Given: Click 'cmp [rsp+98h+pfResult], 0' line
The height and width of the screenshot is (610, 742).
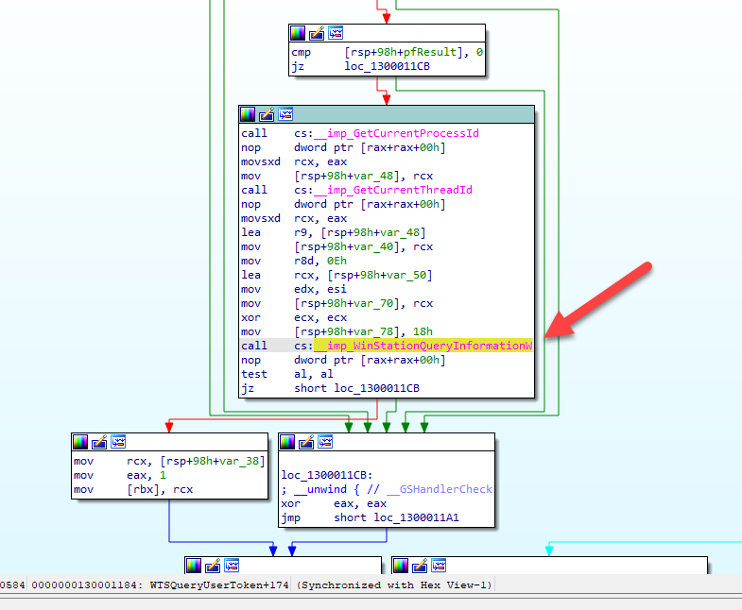Looking at the screenshot, I should pos(388,52).
